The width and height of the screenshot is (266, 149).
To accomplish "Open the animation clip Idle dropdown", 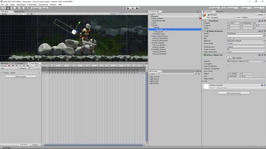I will tap(10, 68).
